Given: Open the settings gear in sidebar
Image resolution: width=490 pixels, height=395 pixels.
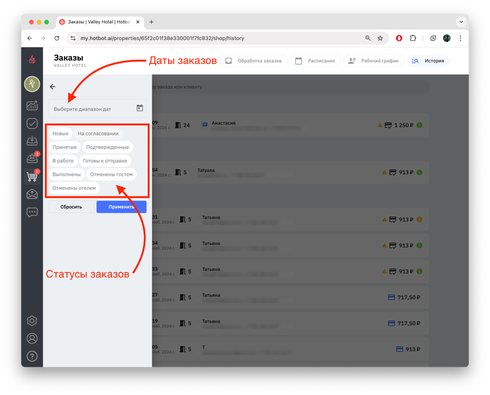Looking at the screenshot, I should (32, 321).
